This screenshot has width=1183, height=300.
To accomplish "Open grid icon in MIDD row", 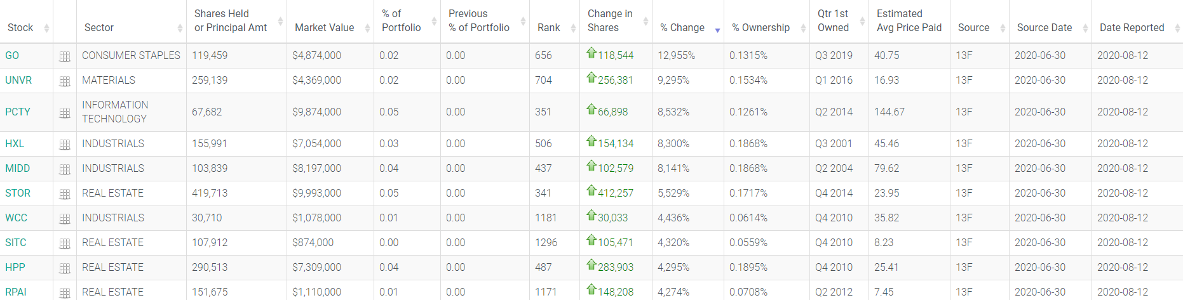I will click(x=65, y=169).
